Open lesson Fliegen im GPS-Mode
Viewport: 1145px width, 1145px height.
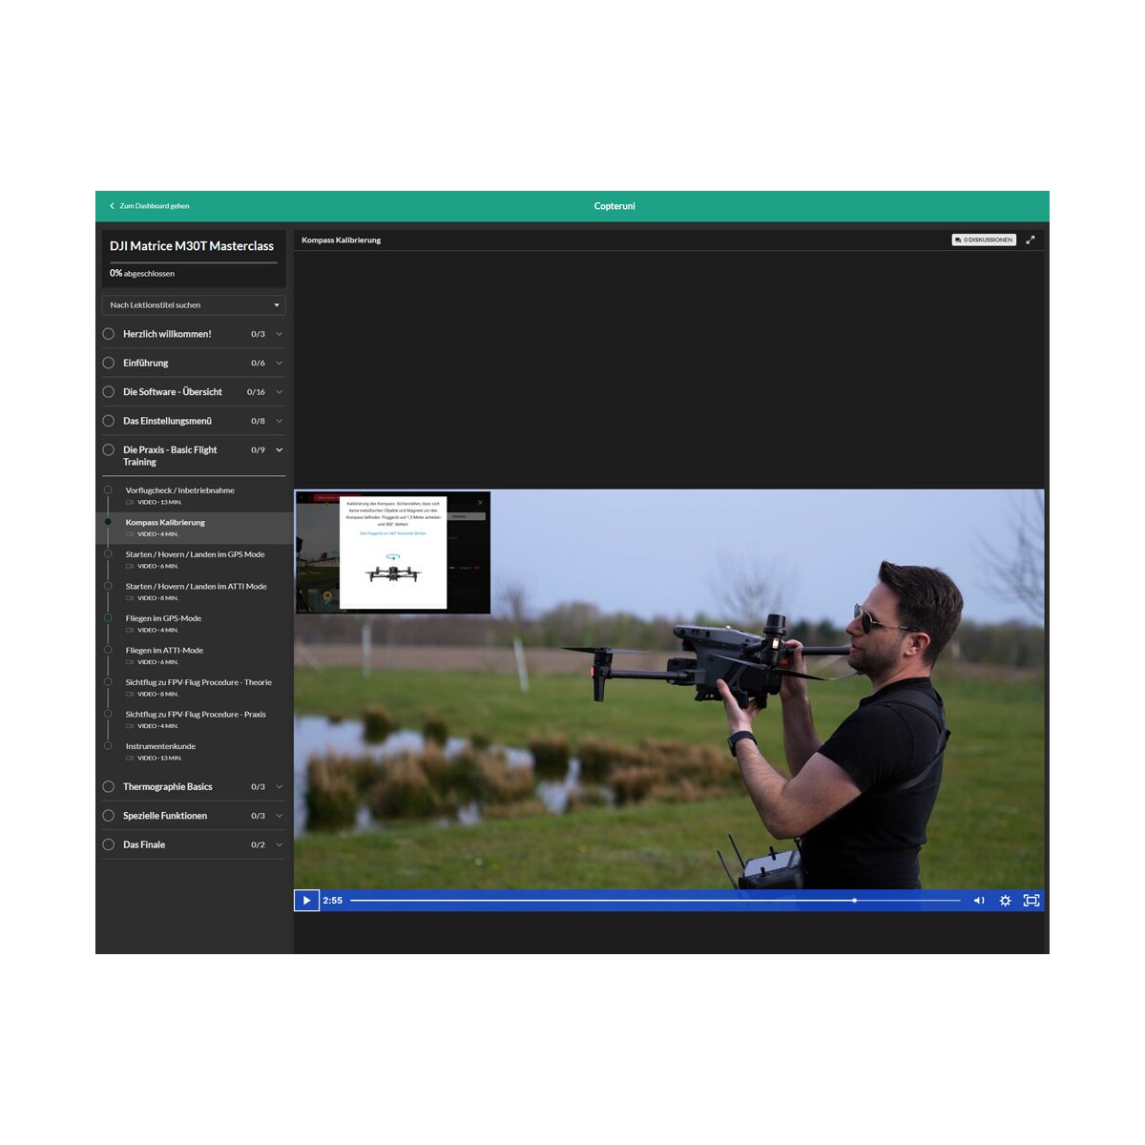coord(163,618)
